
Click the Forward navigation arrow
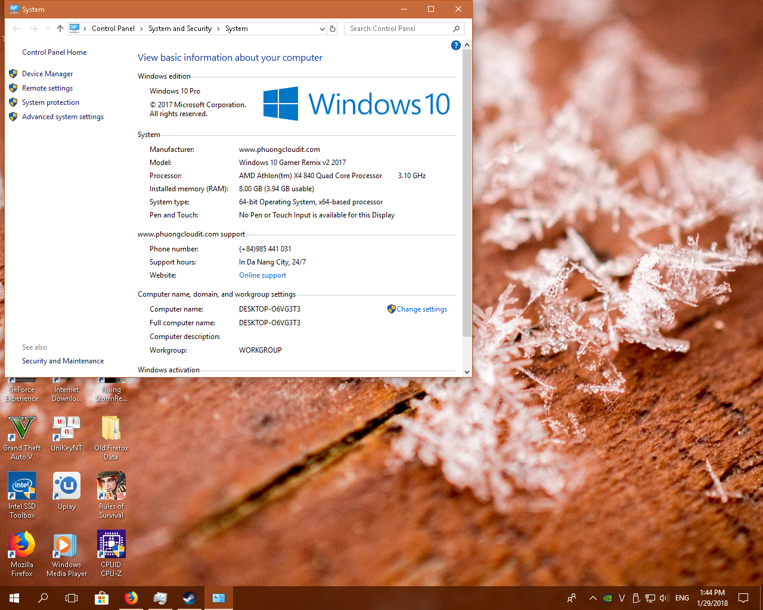[x=34, y=29]
